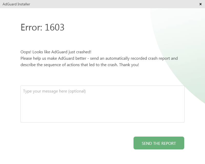This screenshot has height=164, width=205.
Task: Focus the optional message text box
Action: pos(102,104)
